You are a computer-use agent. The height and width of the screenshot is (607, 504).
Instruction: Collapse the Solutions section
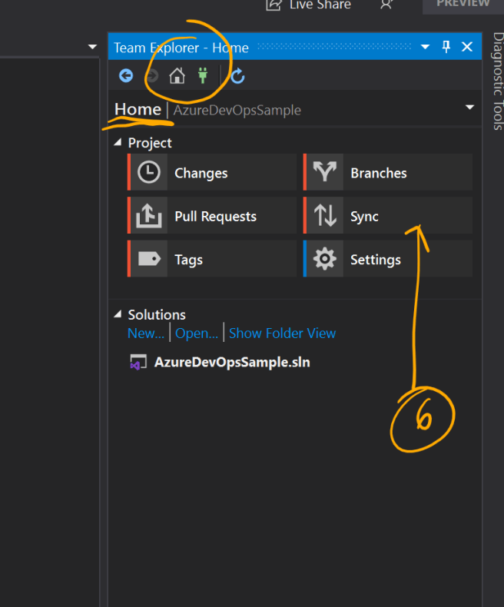118,314
